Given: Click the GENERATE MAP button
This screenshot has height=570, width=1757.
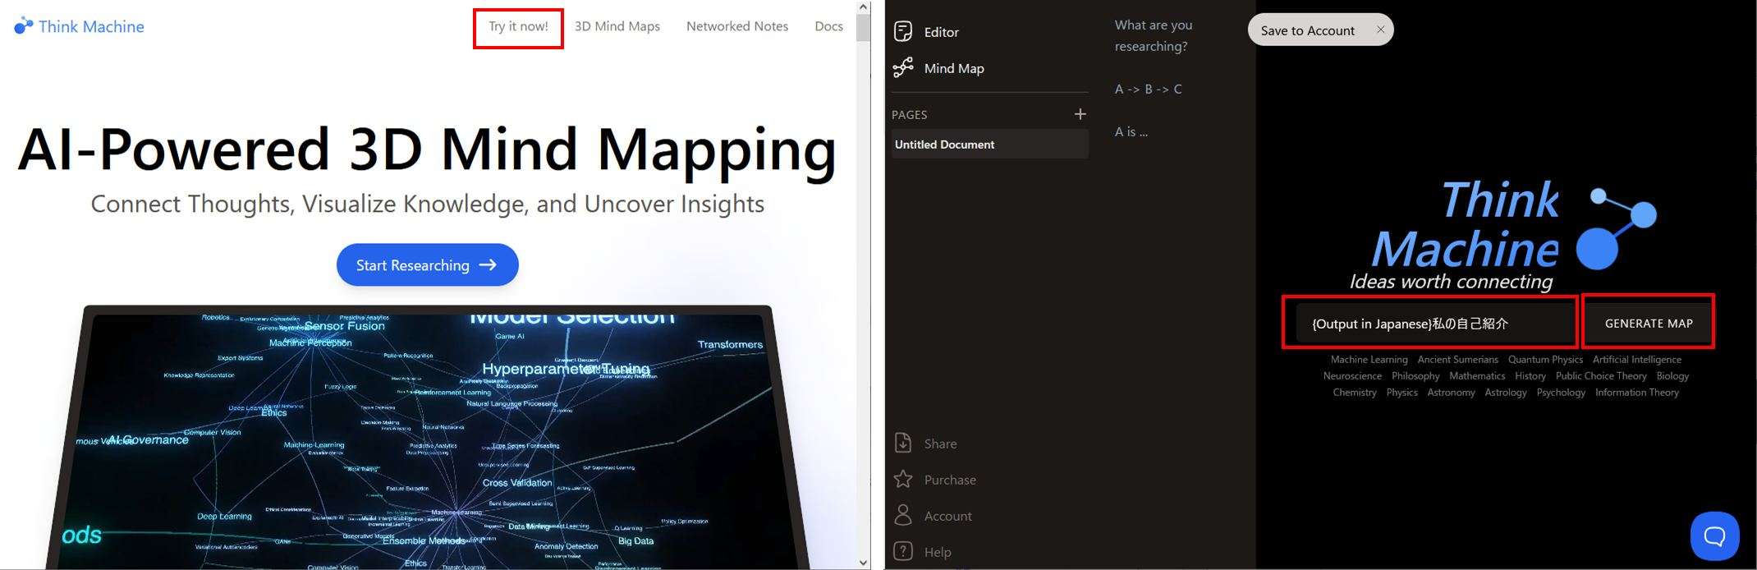Looking at the screenshot, I should (1649, 324).
